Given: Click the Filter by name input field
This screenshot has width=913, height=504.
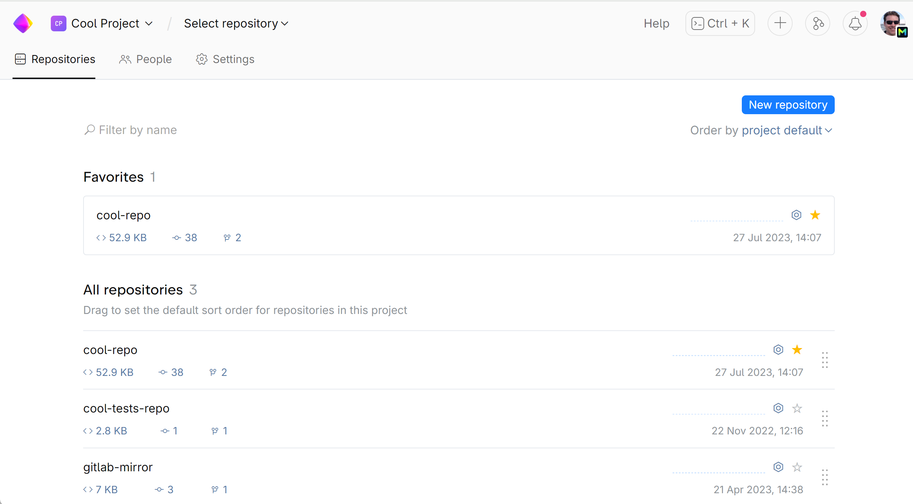Looking at the screenshot, I should 137,130.
